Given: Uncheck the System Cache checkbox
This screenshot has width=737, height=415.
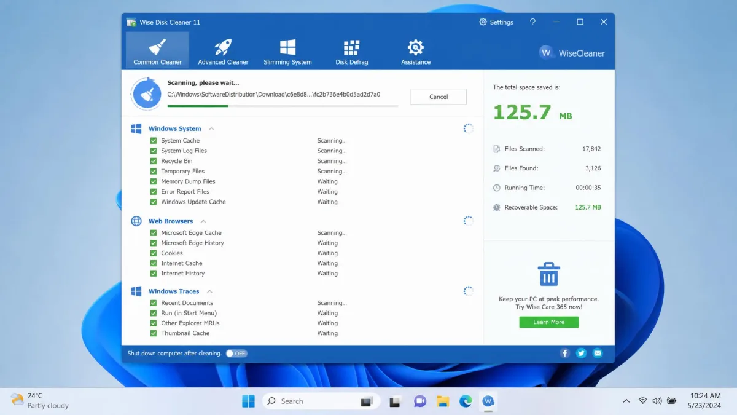Looking at the screenshot, I should tap(154, 141).
